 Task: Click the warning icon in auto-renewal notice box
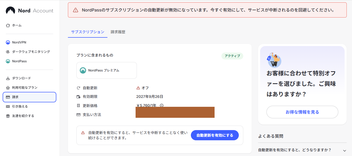point(83,133)
